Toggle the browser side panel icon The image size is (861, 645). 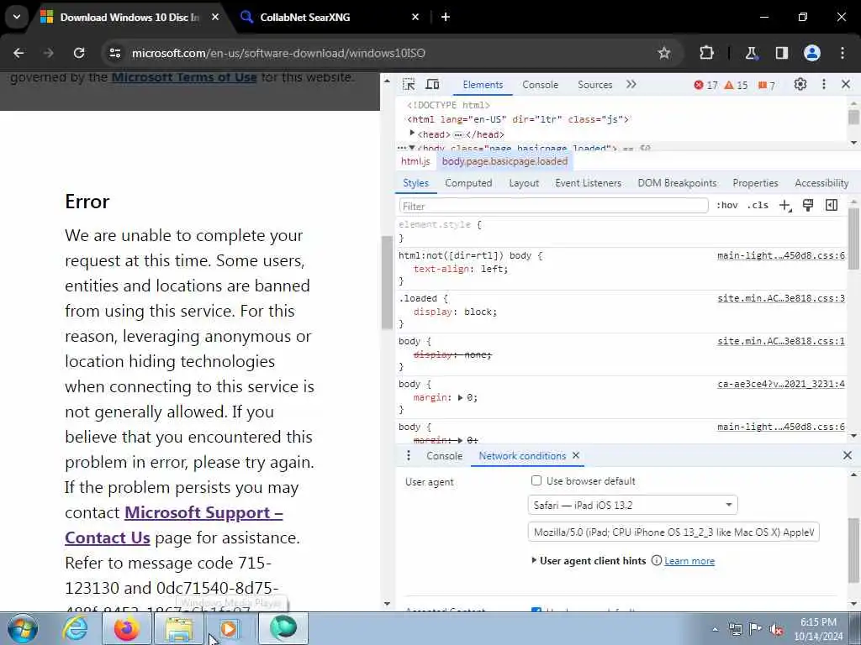click(781, 53)
